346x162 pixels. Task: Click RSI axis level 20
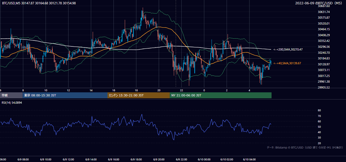tap(319, 143)
